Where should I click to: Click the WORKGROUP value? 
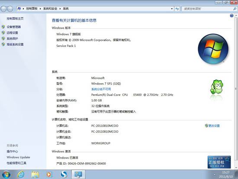tap(101, 143)
